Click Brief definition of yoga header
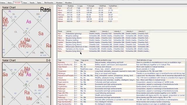The width and height of the screenshot is (187, 105). (x=160, y=60)
